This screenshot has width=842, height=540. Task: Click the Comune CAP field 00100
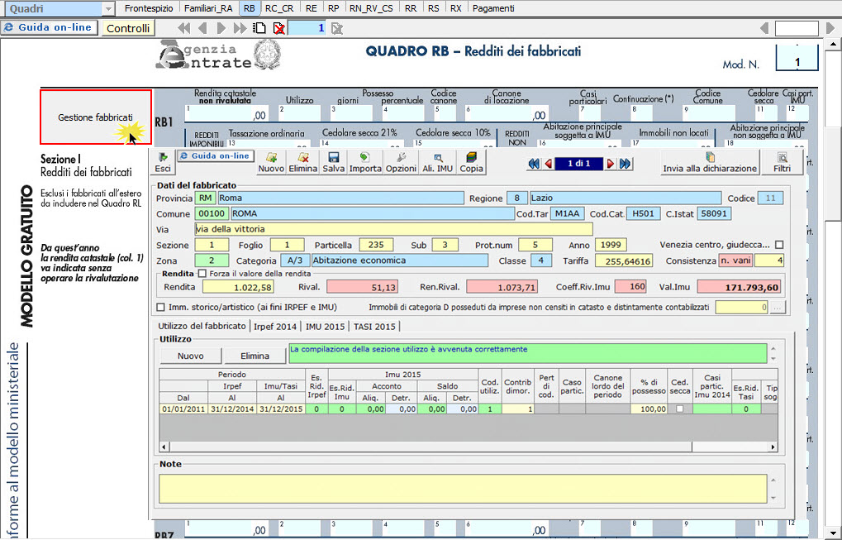point(212,214)
